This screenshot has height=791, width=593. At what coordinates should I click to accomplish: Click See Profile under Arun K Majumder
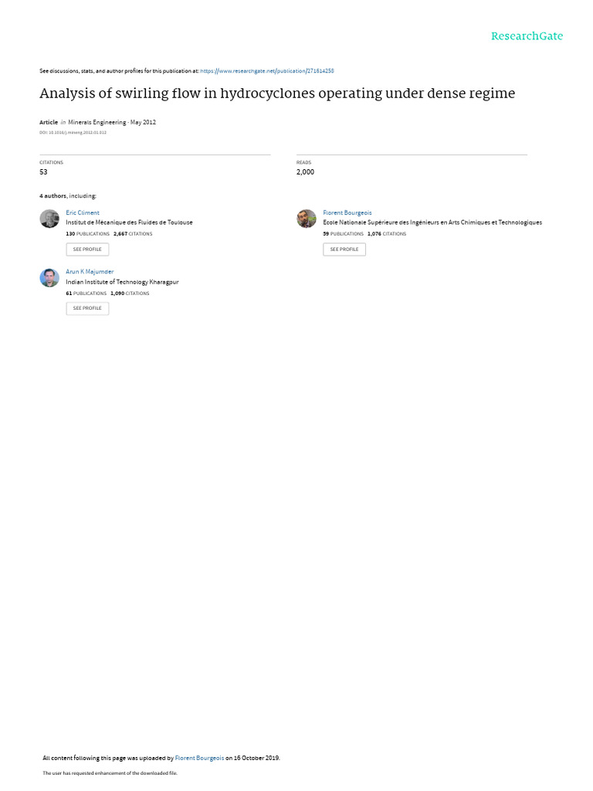tap(87, 308)
